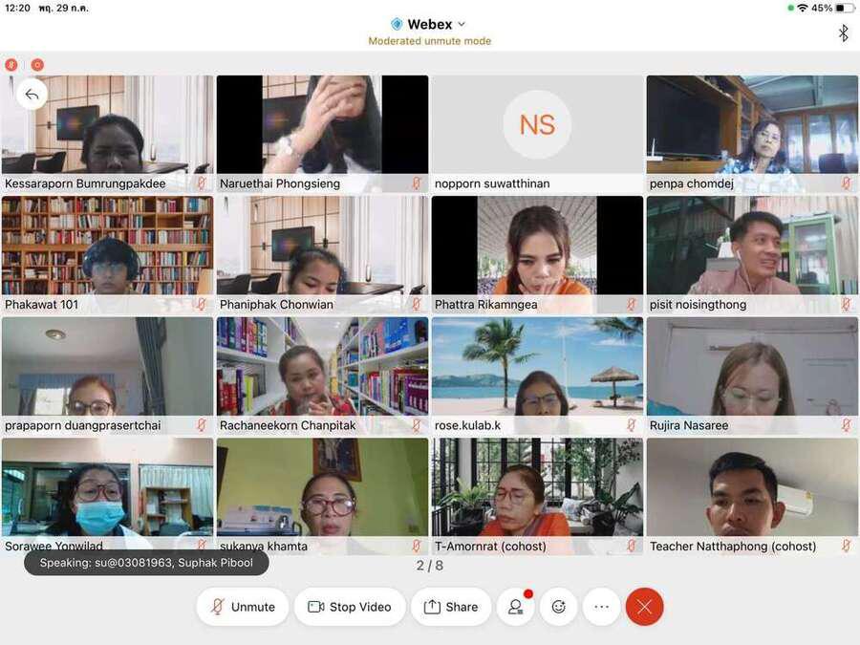
Task: Tap the red muted indicator icon at top left
Action: (11, 65)
